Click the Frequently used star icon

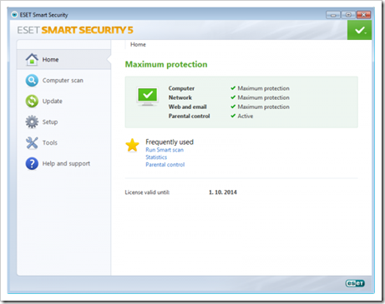[132, 145]
